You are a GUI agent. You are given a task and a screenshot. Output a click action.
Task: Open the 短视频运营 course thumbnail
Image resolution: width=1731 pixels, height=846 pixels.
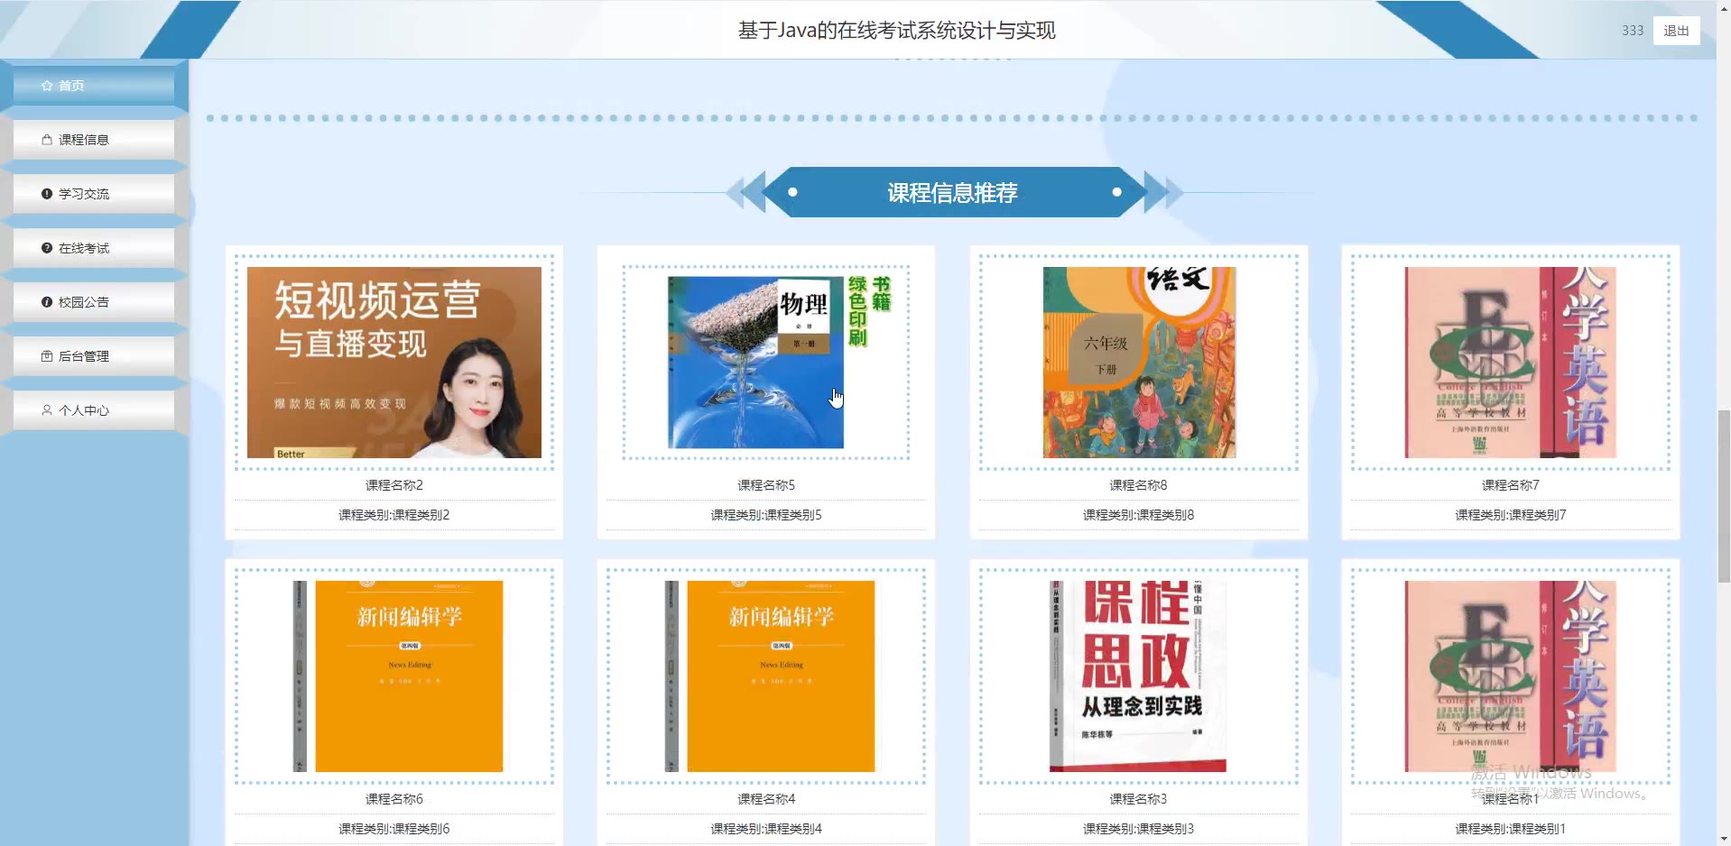coord(394,363)
